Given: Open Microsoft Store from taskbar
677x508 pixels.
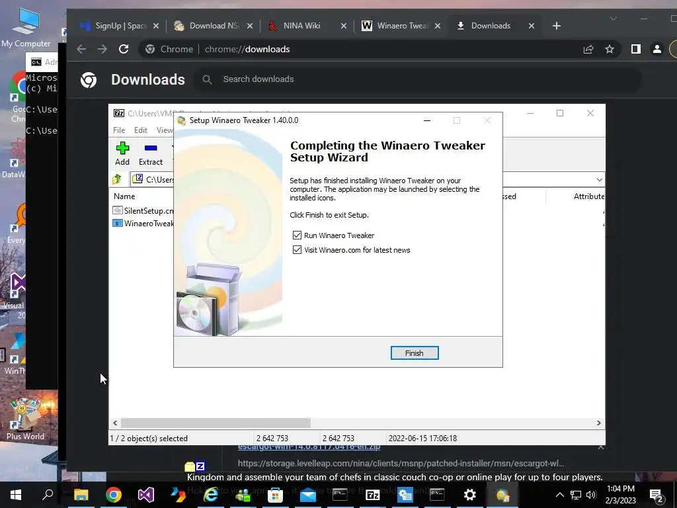Looking at the screenshot, I should tap(275, 495).
